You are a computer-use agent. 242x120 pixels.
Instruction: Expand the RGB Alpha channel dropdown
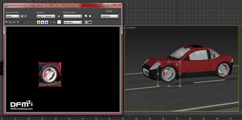tap(73, 22)
